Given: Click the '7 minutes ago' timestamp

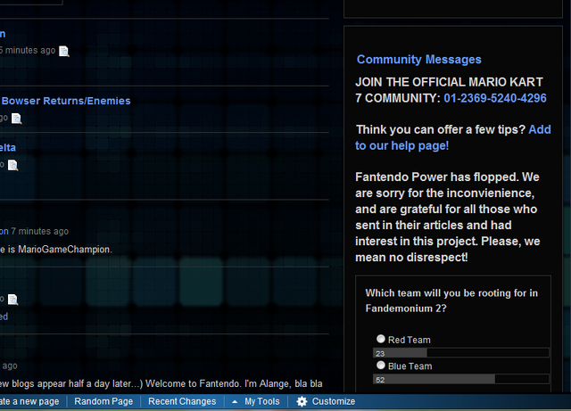Looking at the screenshot, I should 39,231.
